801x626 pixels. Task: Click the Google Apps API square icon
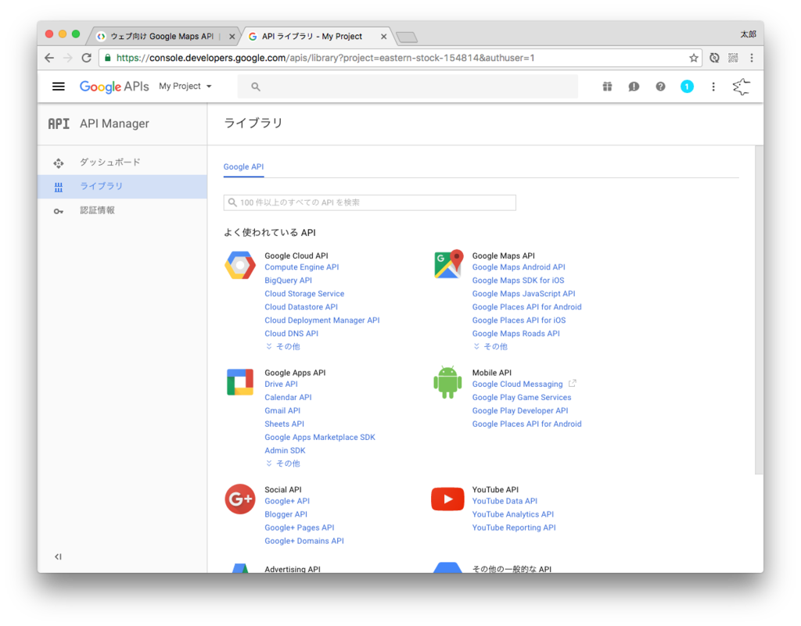pos(240,382)
